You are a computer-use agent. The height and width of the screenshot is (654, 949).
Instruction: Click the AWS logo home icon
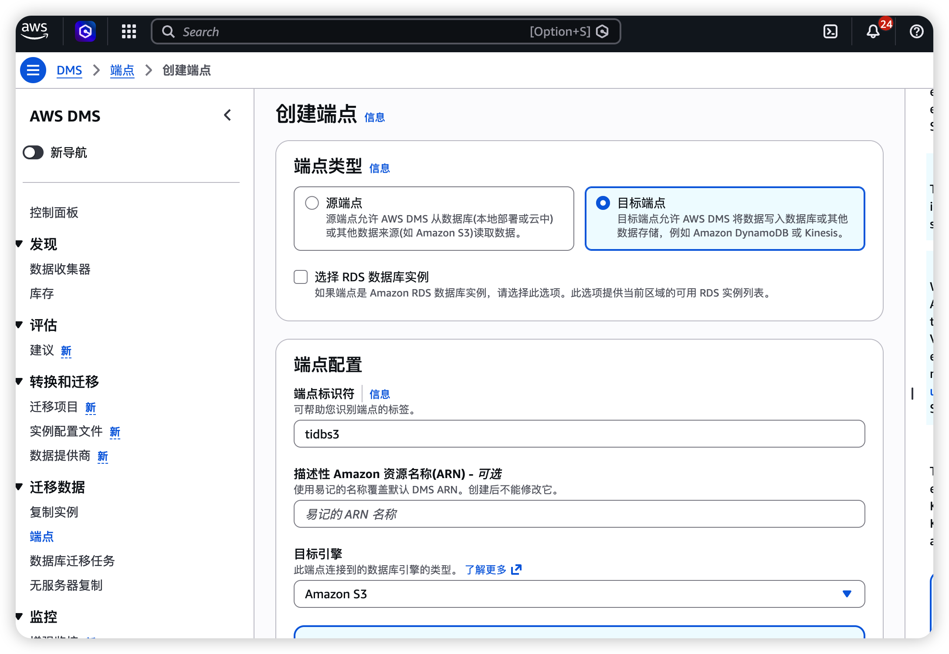(x=35, y=31)
